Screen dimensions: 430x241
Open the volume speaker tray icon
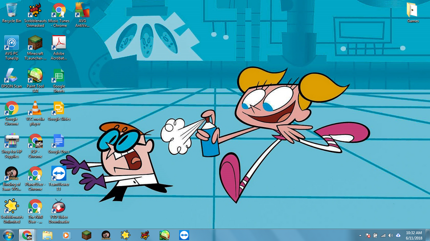click(391, 236)
